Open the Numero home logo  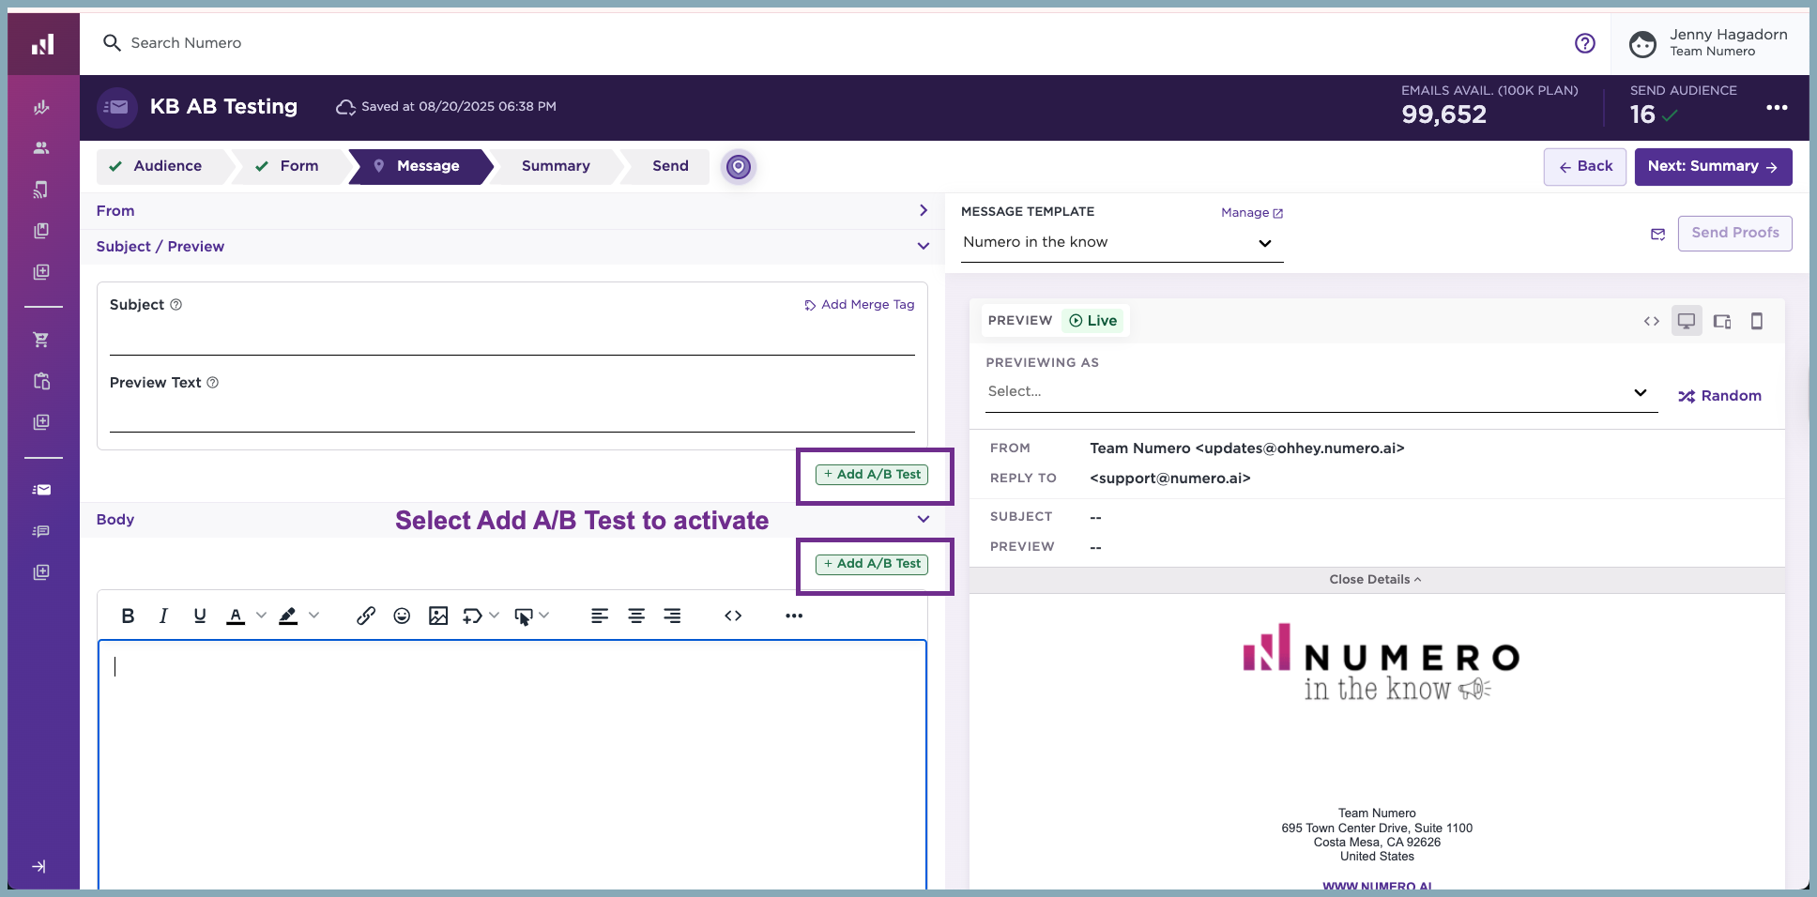[43, 44]
